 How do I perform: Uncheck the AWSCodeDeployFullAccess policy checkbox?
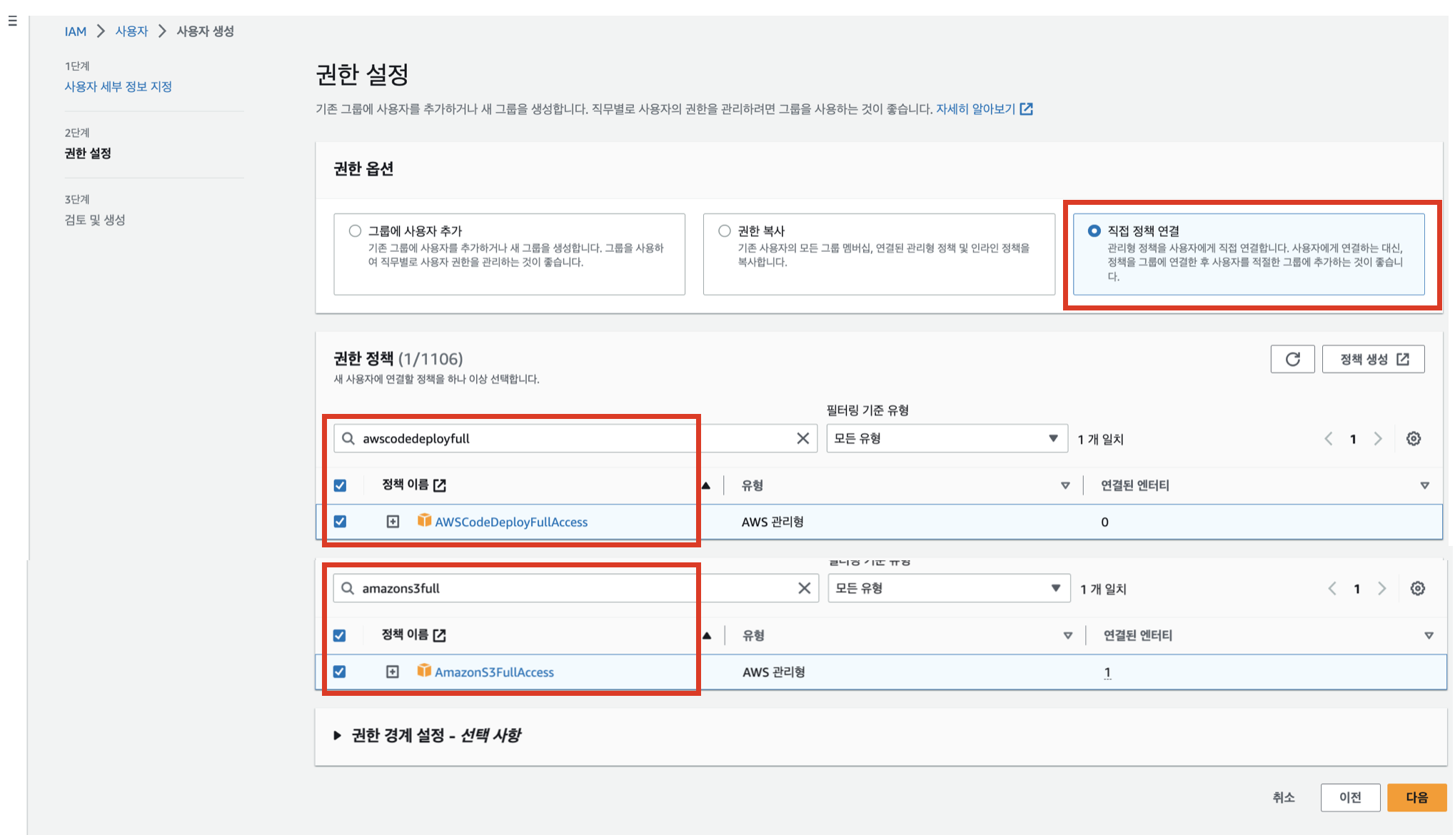[341, 522]
